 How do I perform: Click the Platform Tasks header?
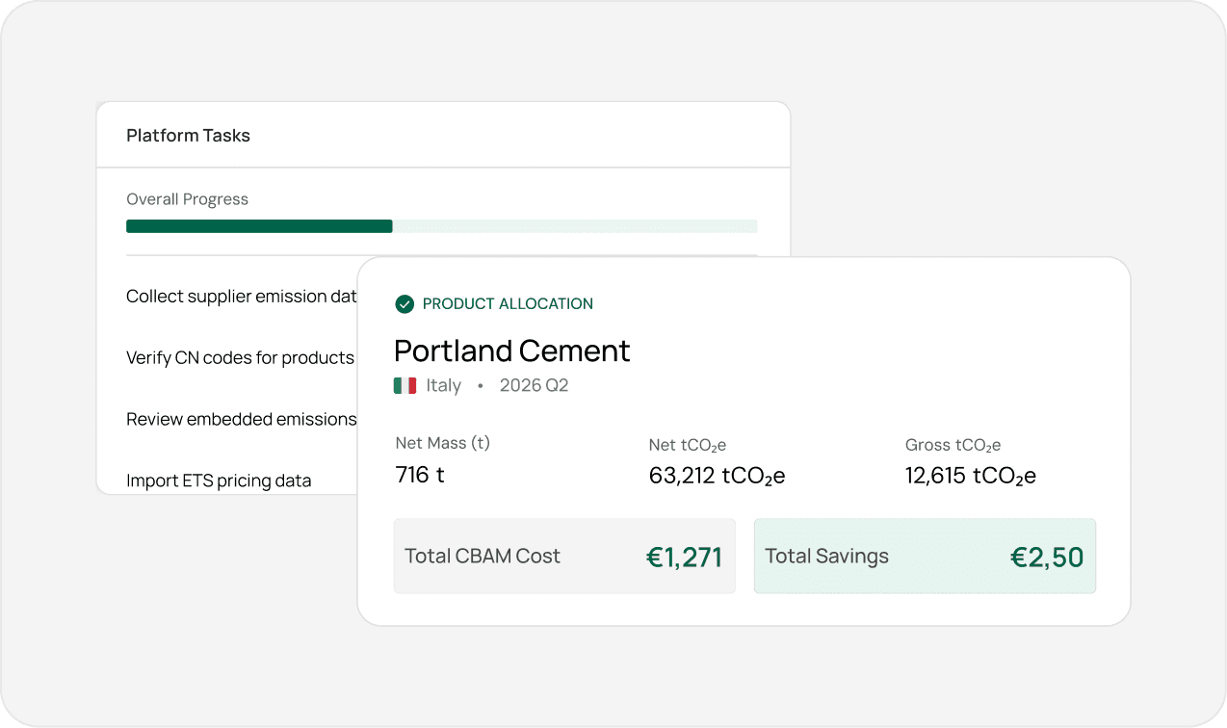point(188,136)
